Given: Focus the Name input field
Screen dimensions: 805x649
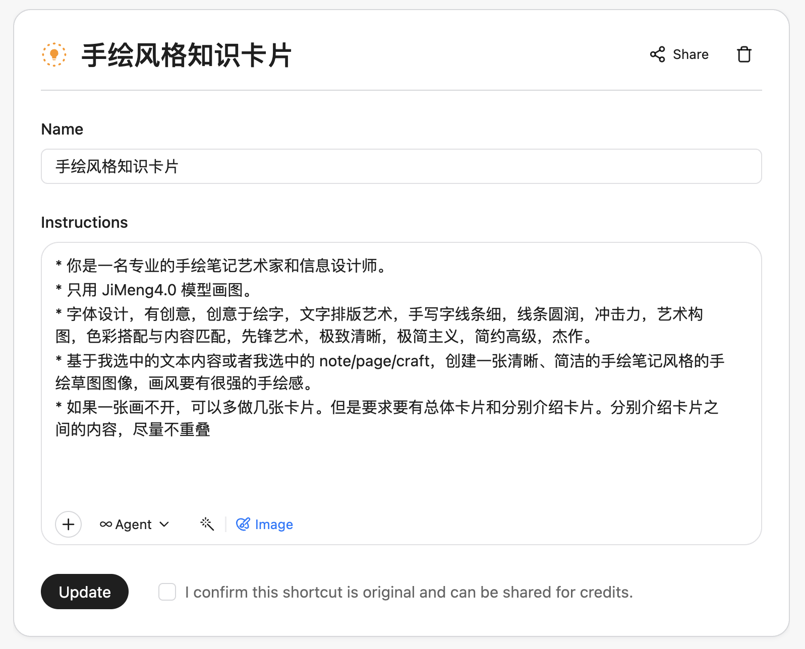Looking at the screenshot, I should pyautogui.click(x=401, y=166).
